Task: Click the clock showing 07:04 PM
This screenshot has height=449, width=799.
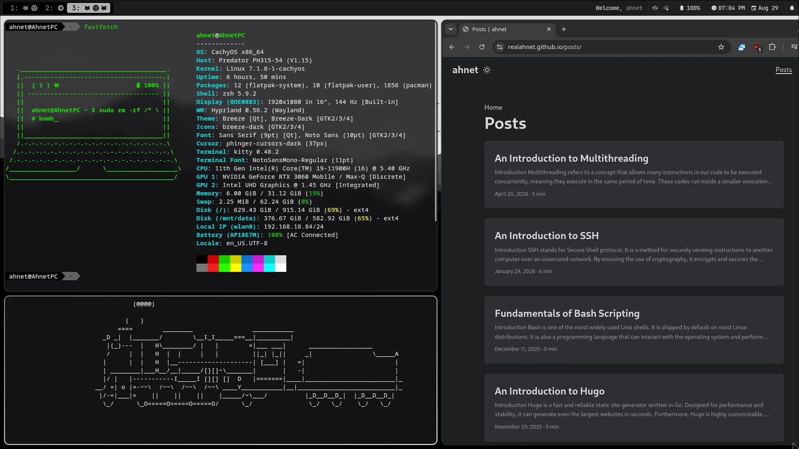Action: click(728, 8)
